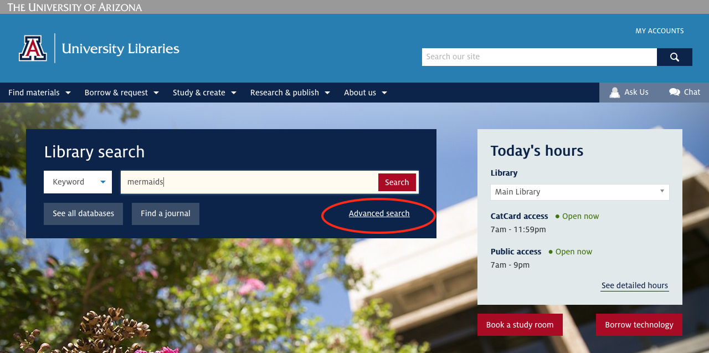This screenshot has height=353, width=709.
Task: Click the University of Arizona block A logo
Action: (33, 48)
